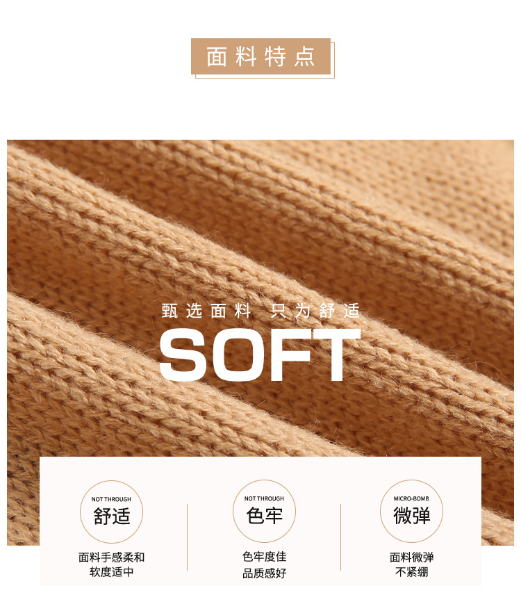Click the 色牢 circle badge
Image resolution: width=521 pixels, height=611 pixels.
[x=264, y=511]
